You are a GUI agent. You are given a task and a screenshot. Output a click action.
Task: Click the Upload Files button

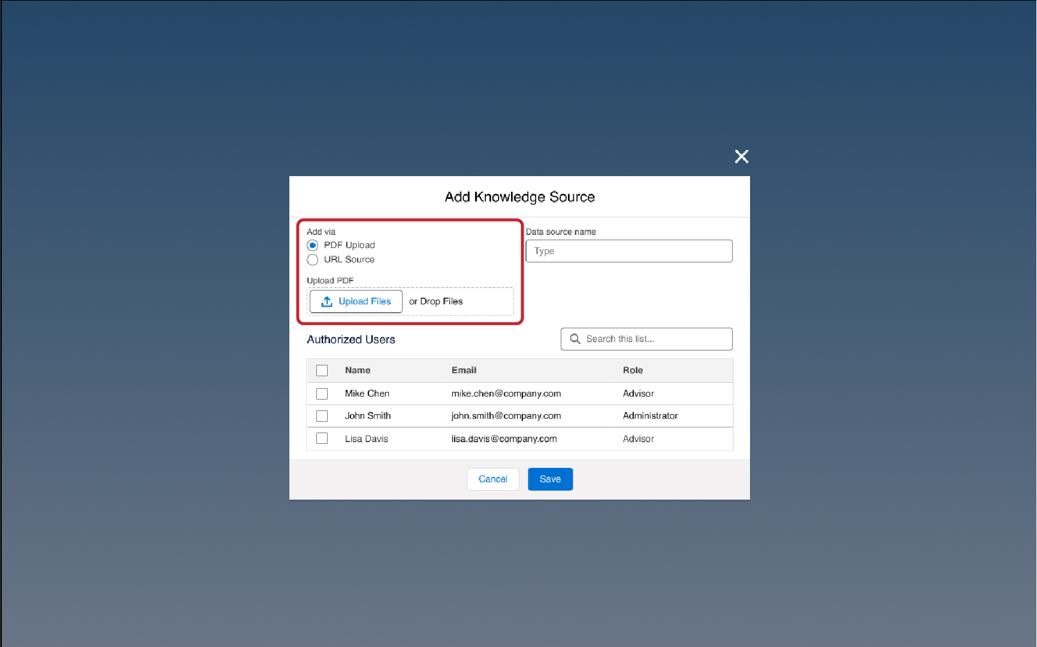point(355,301)
